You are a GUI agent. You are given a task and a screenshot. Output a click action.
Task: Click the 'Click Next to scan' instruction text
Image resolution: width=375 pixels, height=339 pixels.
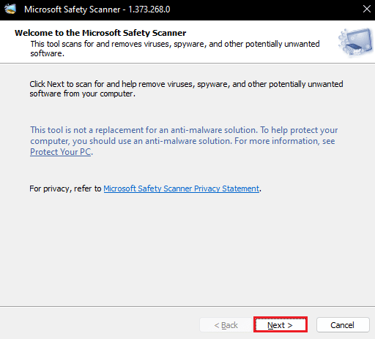(186, 88)
